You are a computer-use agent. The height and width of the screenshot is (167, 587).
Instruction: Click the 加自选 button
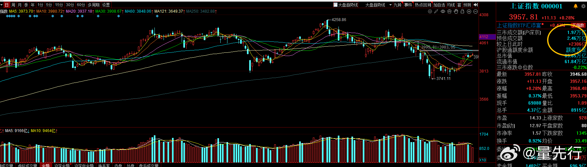tap(439, 5)
